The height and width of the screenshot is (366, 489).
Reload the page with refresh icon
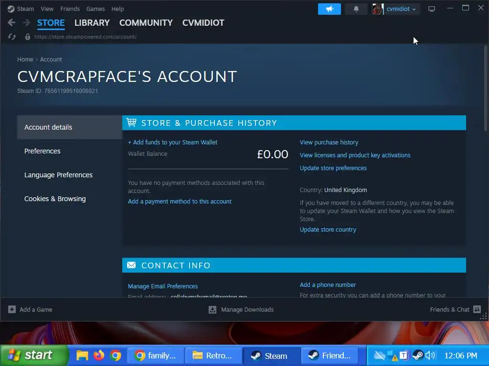pyautogui.click(x=12, y=37)
